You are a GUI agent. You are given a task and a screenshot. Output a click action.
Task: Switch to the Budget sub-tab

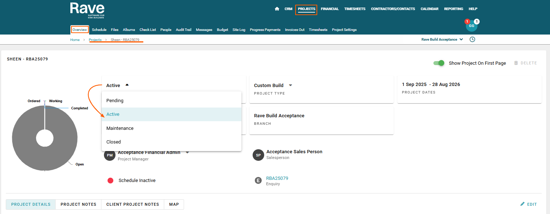222,30
